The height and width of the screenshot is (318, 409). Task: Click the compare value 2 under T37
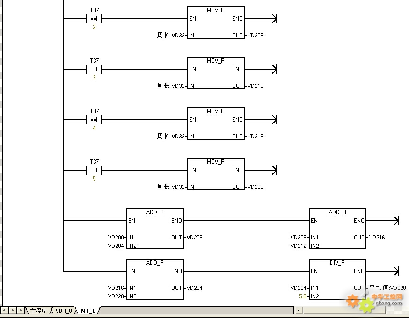pos(94,27)
